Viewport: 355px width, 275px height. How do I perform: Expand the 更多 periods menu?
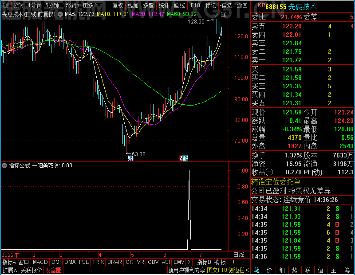tap(90, 5)
